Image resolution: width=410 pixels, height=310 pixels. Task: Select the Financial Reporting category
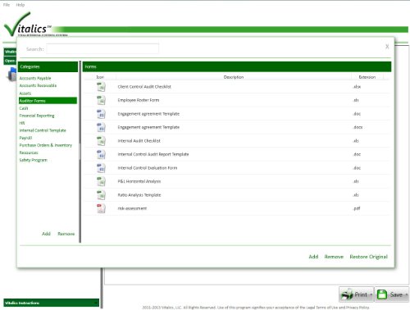37,116
